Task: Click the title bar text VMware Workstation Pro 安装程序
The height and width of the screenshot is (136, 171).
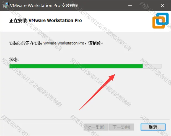Action: coord(44,6)
